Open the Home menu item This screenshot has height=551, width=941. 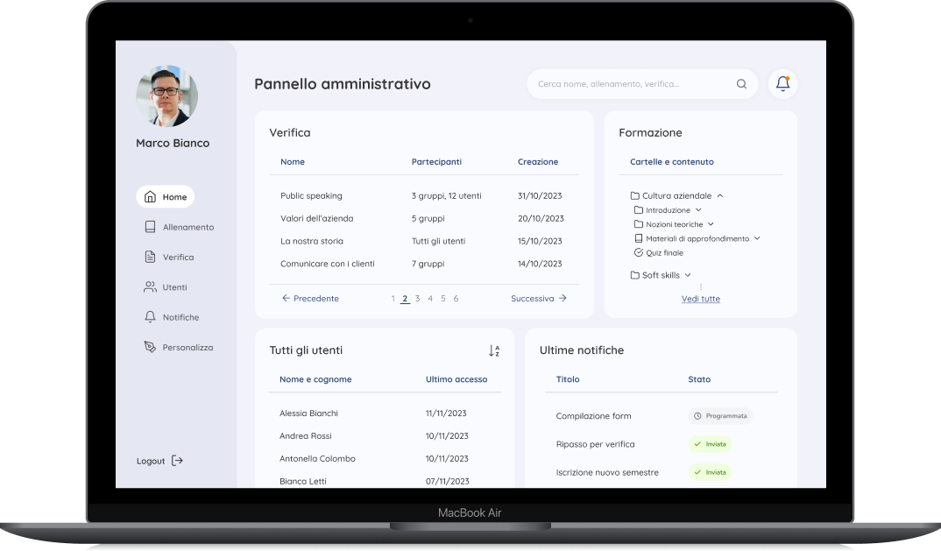pyautogui.click(x=165, y=197)
